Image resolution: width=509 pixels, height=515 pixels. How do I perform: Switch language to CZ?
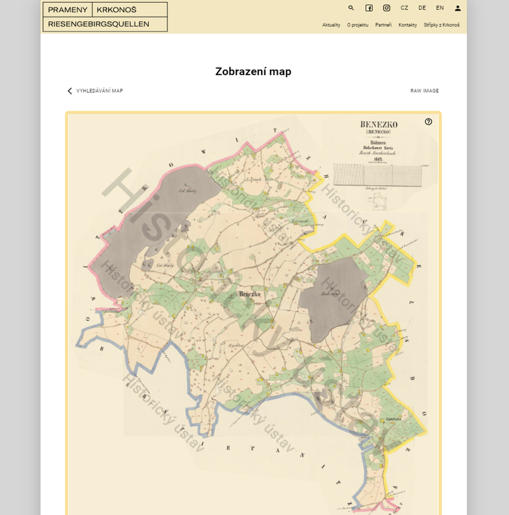[405, 8]
